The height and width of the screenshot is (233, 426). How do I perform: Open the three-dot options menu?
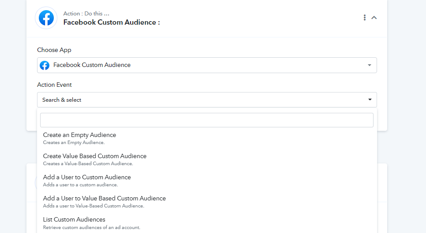click(365, 18)
